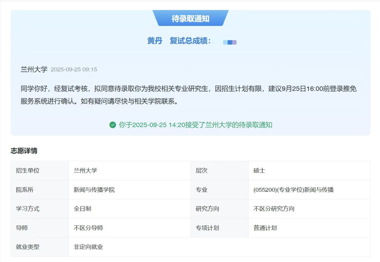Click the 普通计划 special plan value
This screenshot has height=262, width=380.
coord(265,228)
